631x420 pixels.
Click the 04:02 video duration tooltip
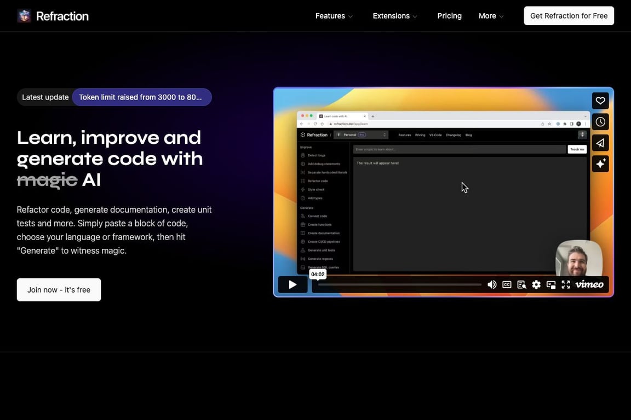[318, 274]
